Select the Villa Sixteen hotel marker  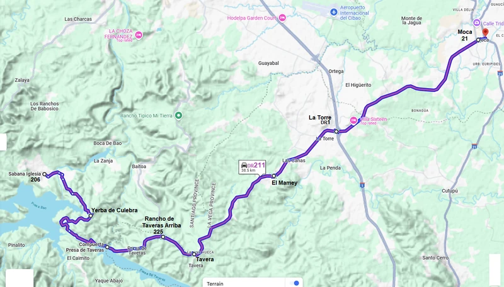353,120
